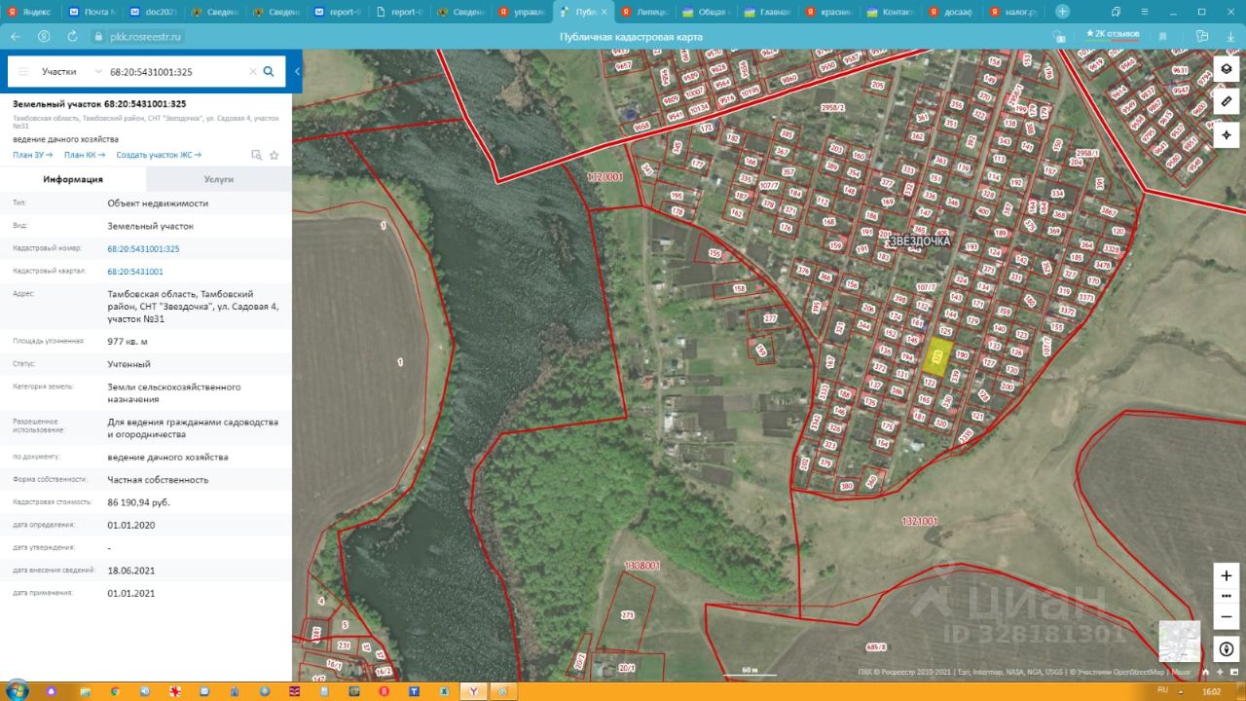The image size is (1246, 701).
Task: Go back with the browser back arrow
Action: (x=16, y=36)
